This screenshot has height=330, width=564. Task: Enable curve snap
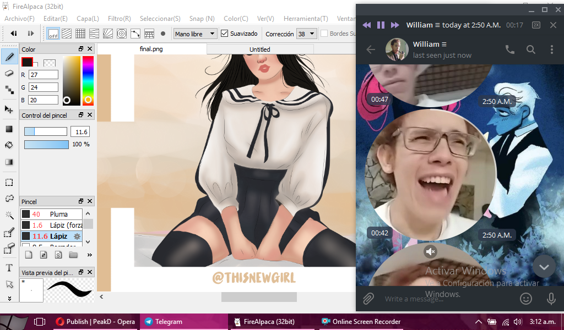point(135,34)
